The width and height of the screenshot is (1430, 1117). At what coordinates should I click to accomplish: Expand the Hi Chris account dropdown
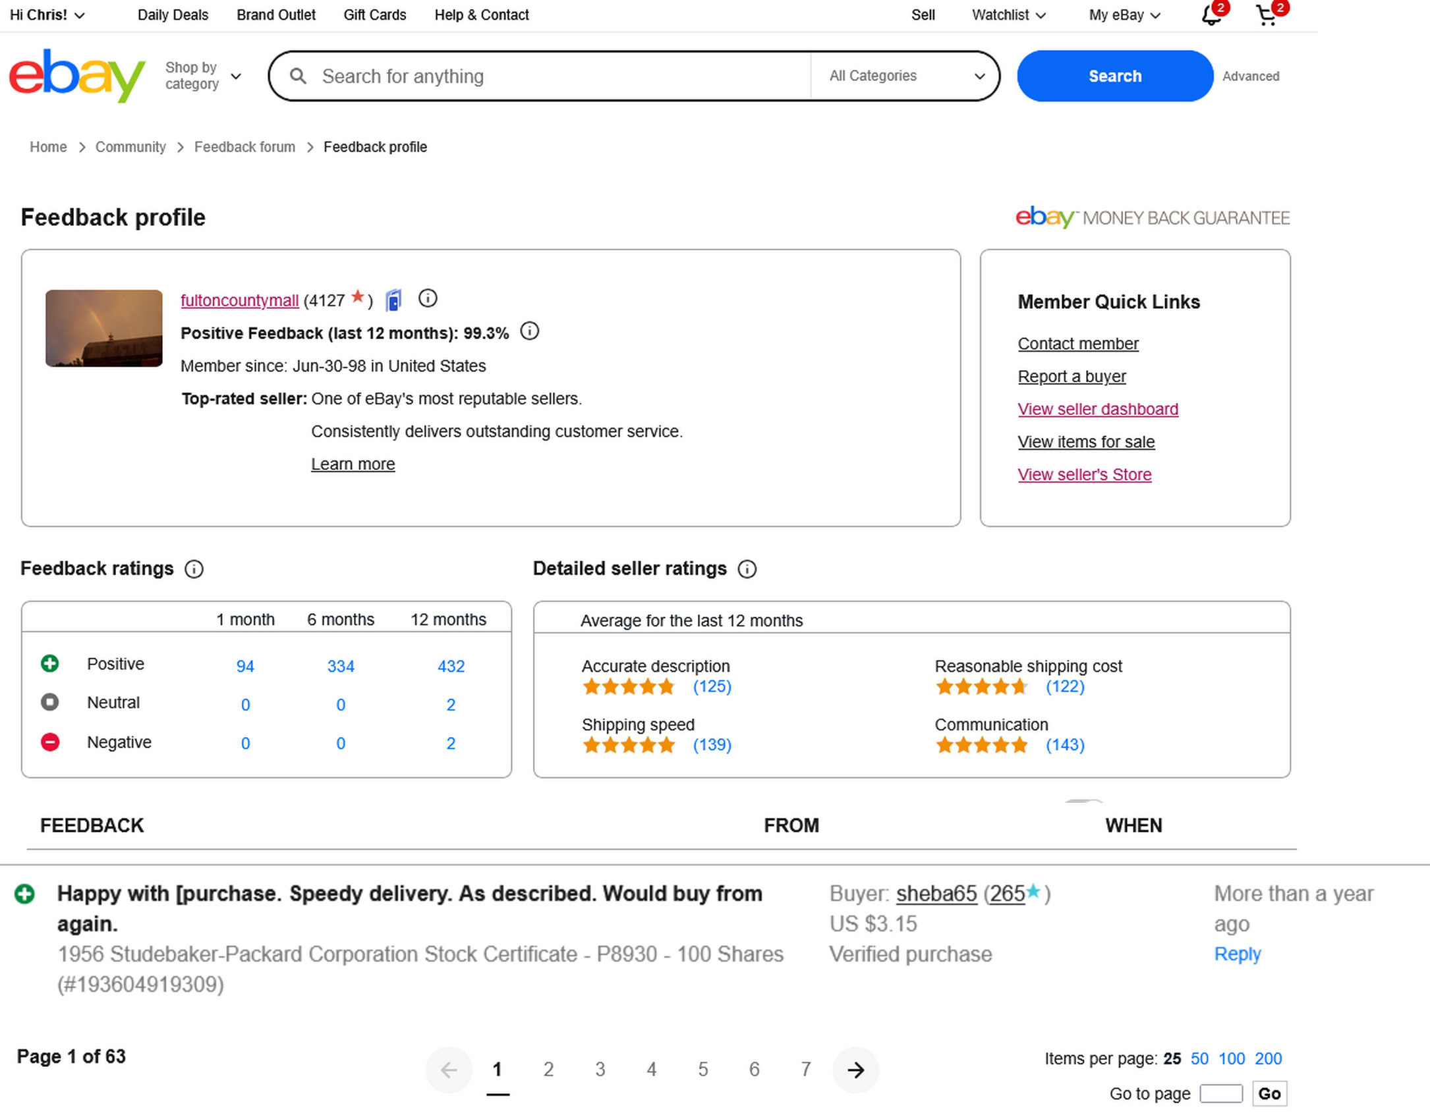tap(47, 15)
